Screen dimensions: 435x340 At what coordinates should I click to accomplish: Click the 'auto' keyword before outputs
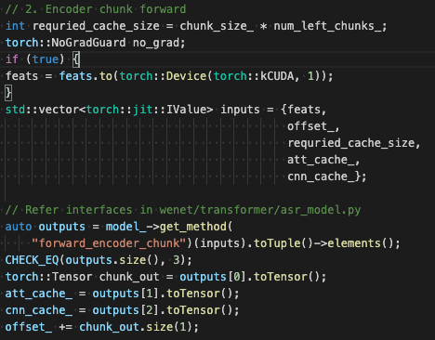click(x=19, y=227)
